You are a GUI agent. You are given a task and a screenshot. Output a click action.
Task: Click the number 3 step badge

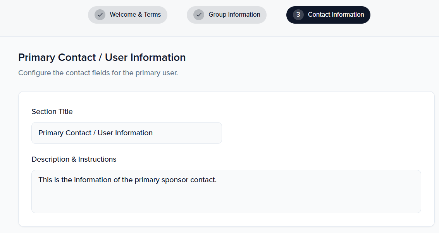point(298,15)
